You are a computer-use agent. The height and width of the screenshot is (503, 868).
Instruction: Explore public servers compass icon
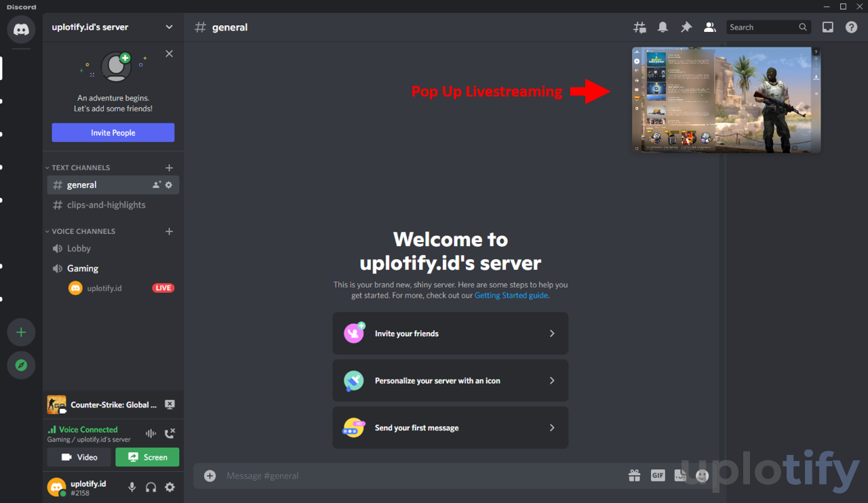click(x=21, y=365)
